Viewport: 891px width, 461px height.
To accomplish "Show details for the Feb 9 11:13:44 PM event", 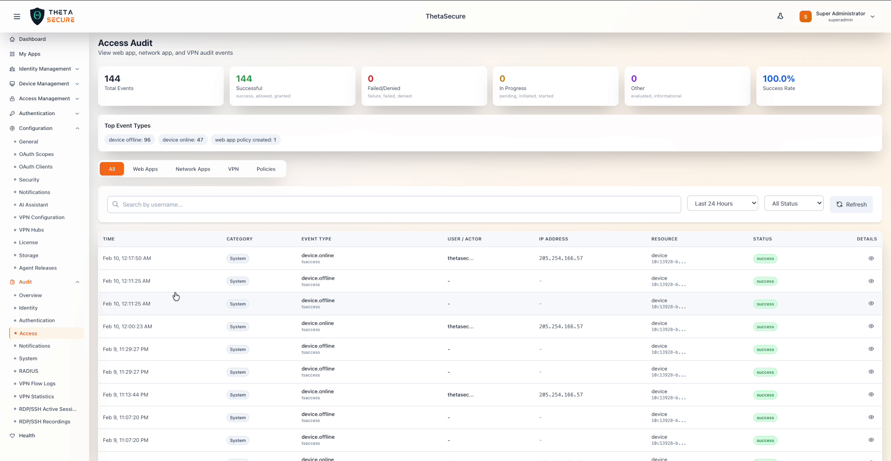I will coord(871,395).
